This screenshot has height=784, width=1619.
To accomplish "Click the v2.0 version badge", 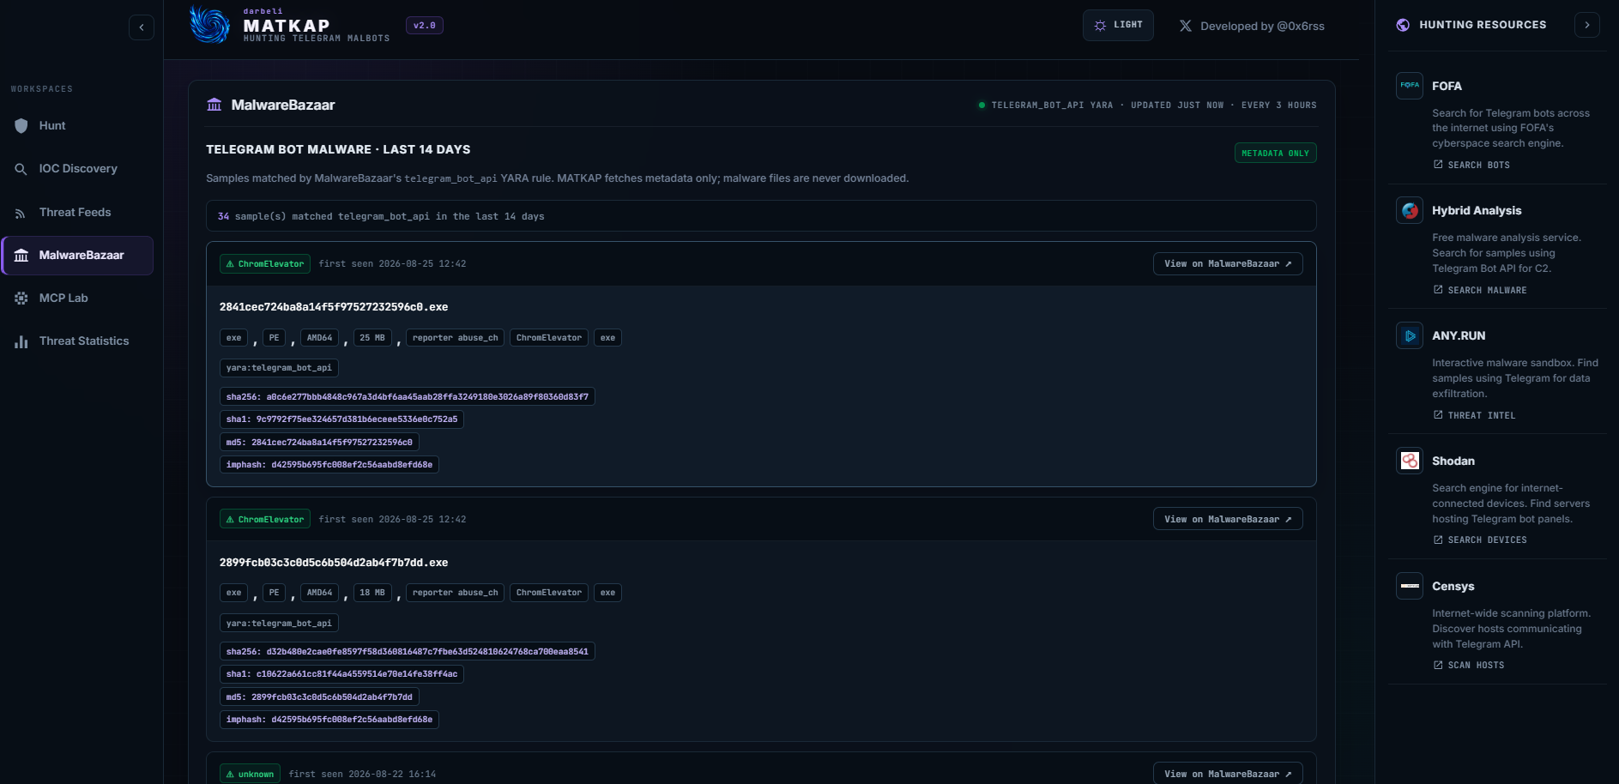I will pyautogui.click(x=425, y=26).
